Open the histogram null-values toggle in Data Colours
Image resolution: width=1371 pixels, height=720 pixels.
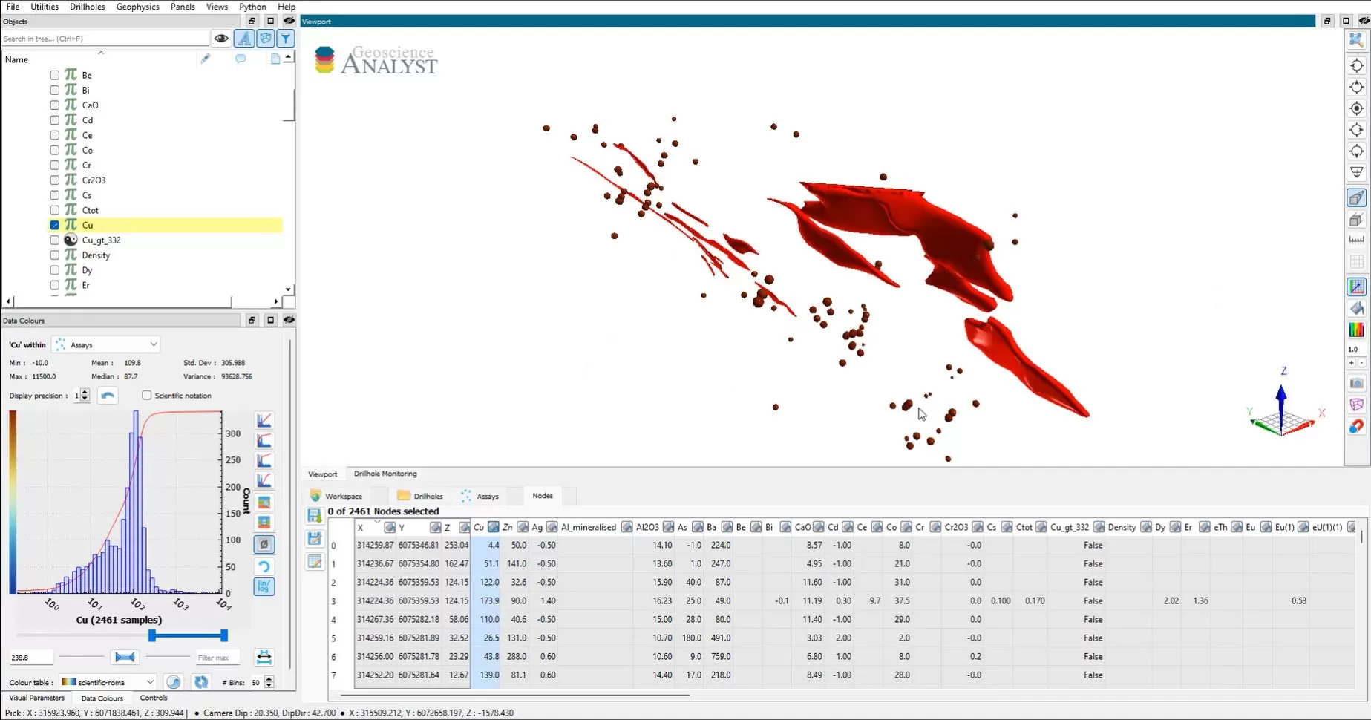(x=264, y=544)
